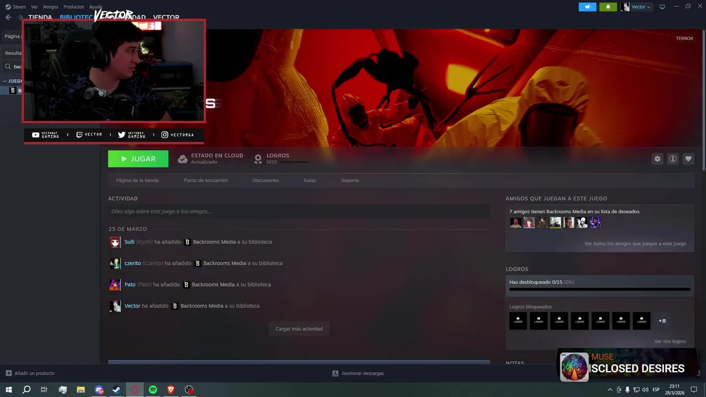Open czerito's profile link

click(x=132, y=263)
